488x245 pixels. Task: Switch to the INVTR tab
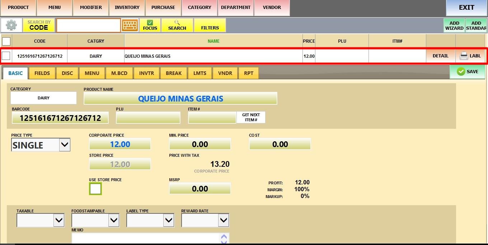click(146, 73)
